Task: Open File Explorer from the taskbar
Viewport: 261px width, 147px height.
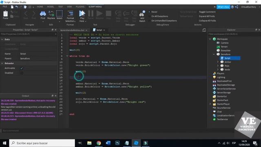Action: point(89,143)
